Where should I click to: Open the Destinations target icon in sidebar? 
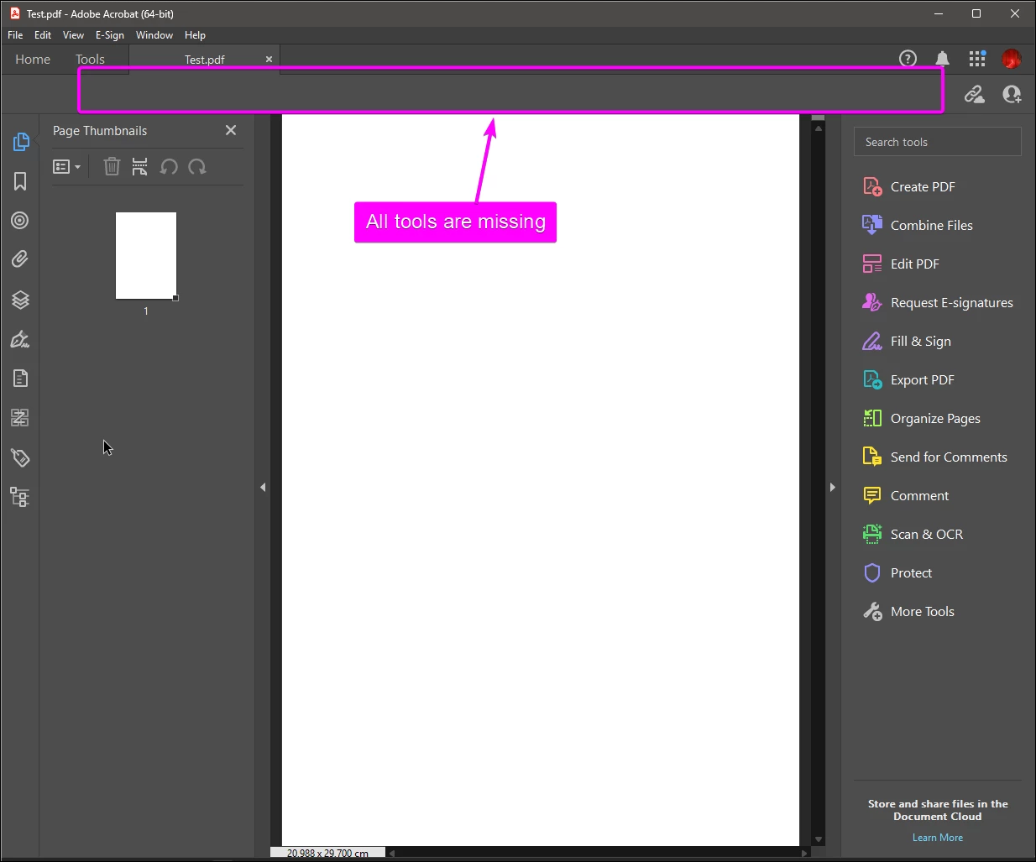tap(20, 221)
